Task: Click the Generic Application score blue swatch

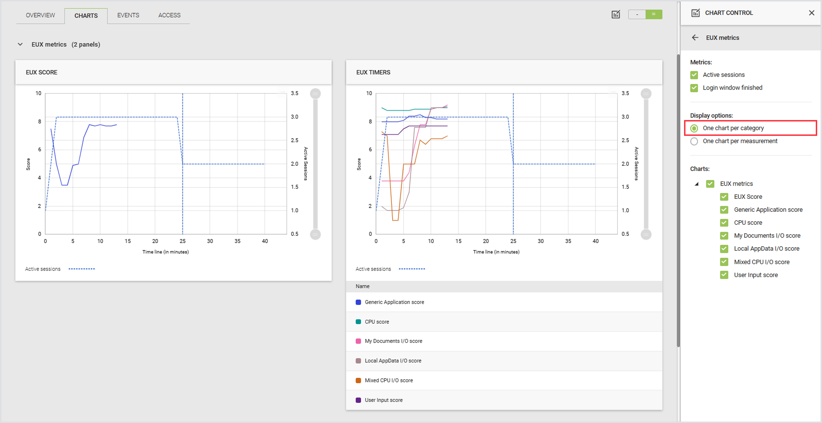Action: [358, 302]
